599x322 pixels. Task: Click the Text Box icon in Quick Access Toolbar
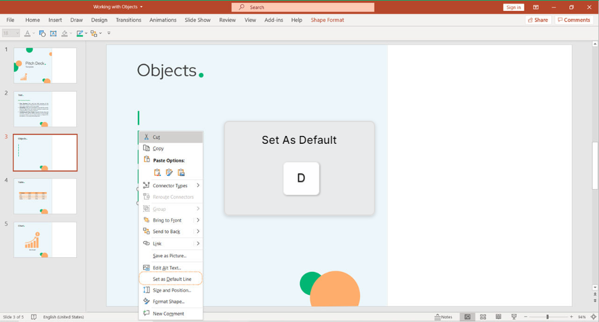tap(53, 34)
